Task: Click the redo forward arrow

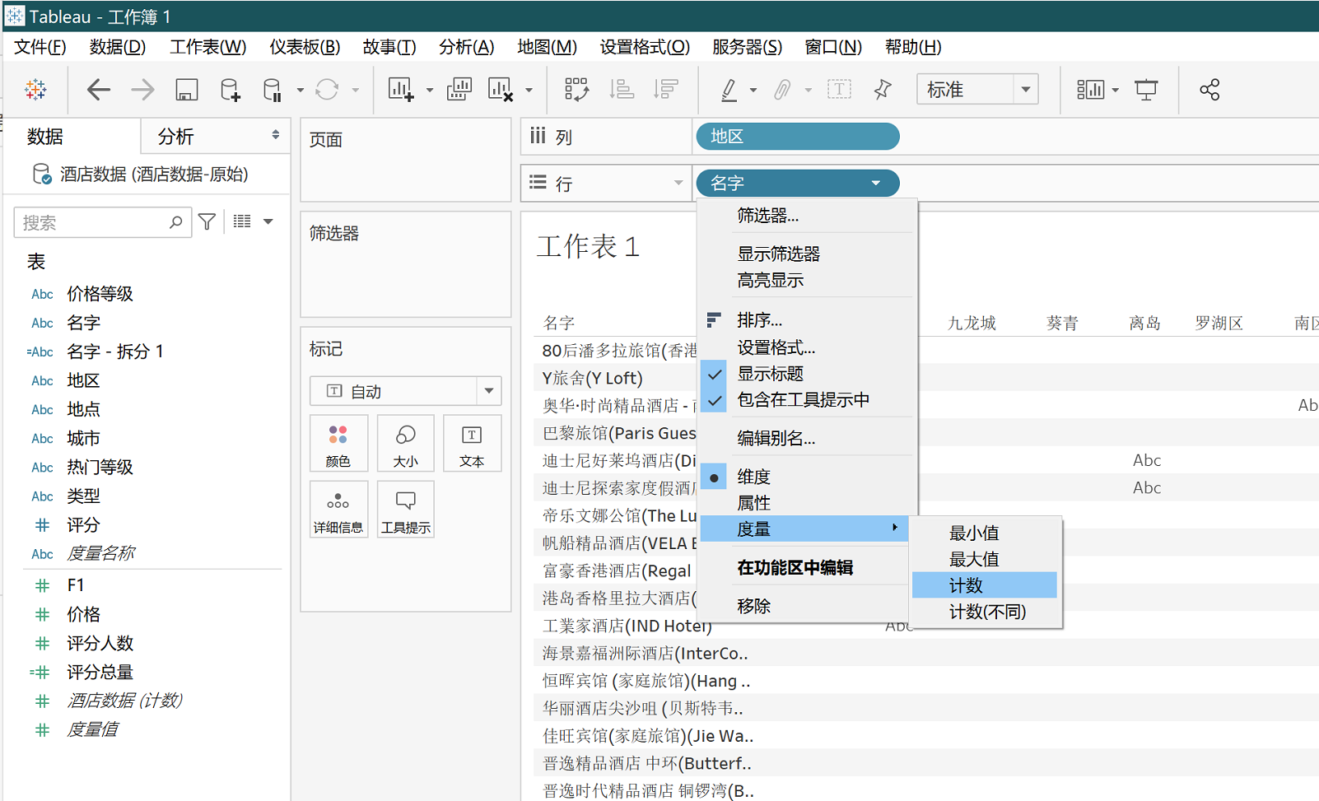Action: pyautogui.click(x=142, y=89)
